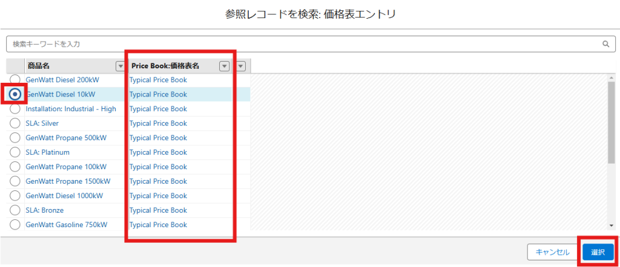Select radio for GenWatt Propane 1500kW
This screenshot has height=267, width=620.
coord(15,181)
